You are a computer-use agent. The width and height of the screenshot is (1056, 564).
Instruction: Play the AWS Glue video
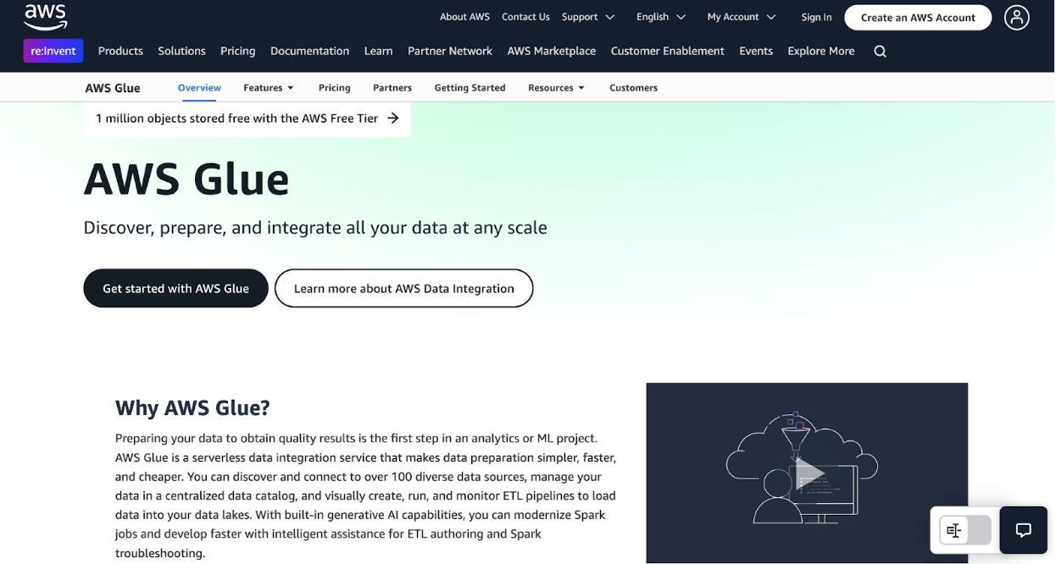coord(809,474)
